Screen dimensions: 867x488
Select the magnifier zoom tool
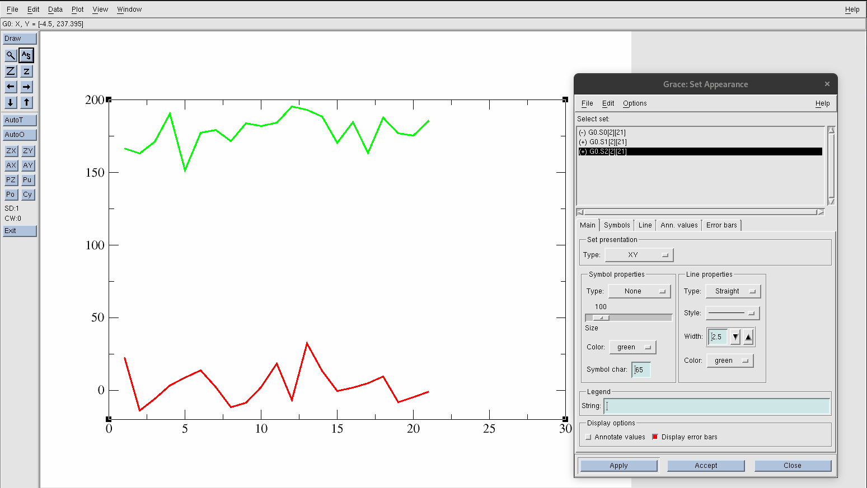pyautogui.click(x=11, y=55)
